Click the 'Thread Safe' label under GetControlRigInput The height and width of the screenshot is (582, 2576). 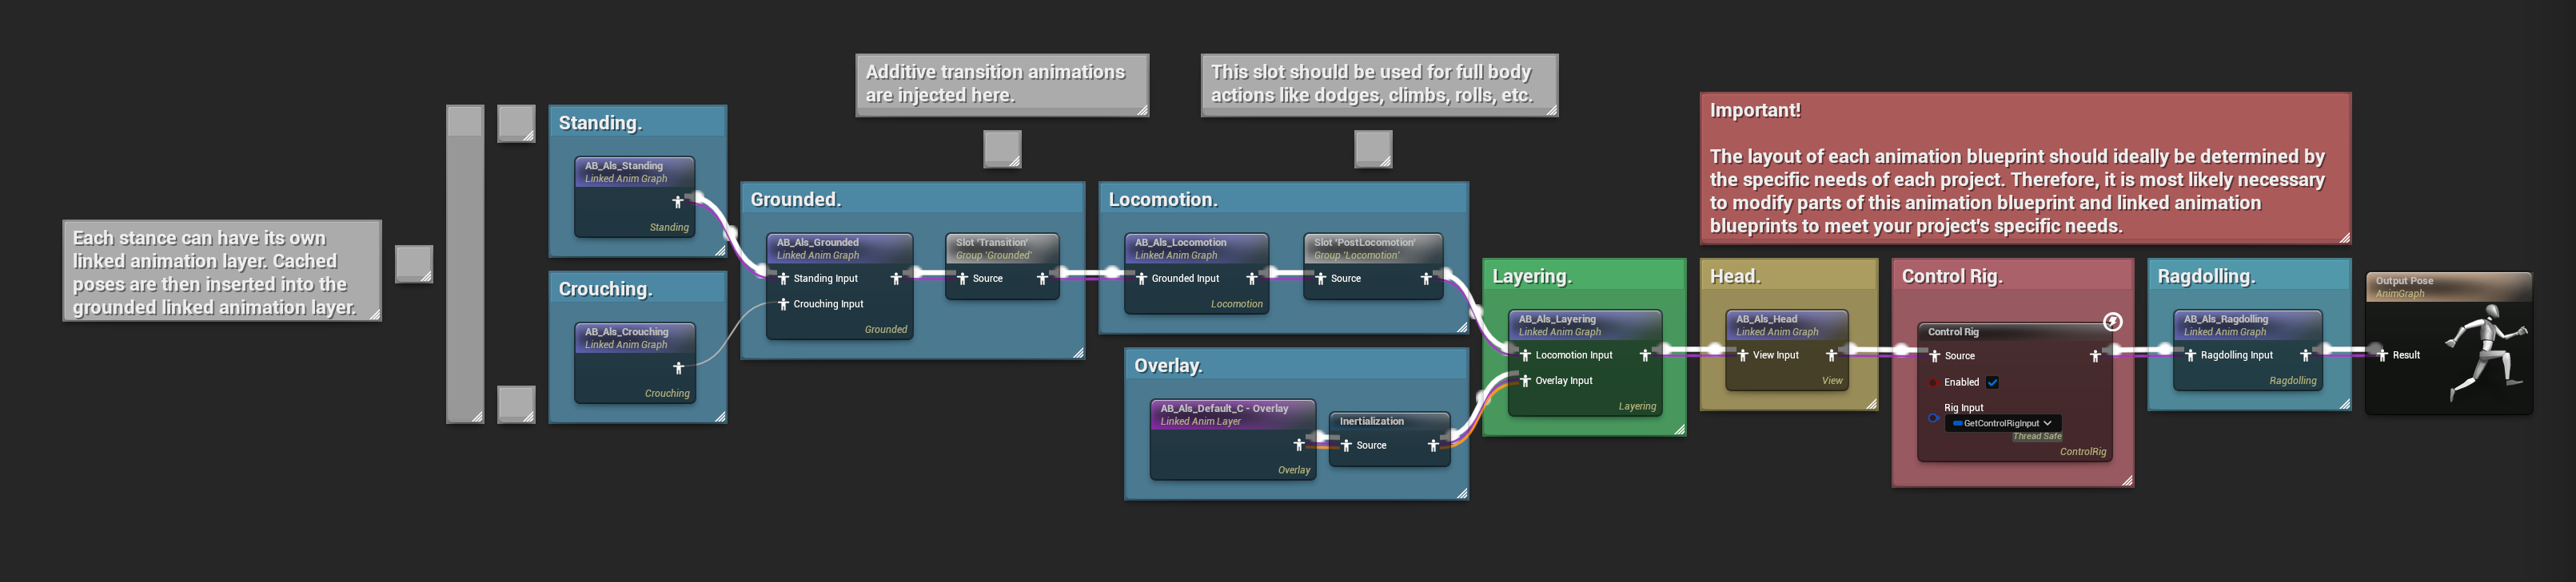click(2037, 436)
